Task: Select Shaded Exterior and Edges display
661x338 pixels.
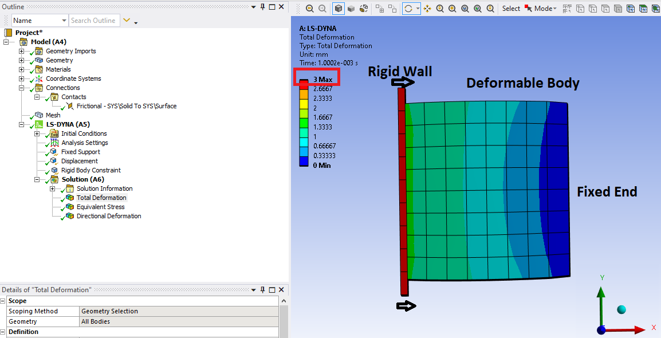Action: pyautogui.click(x=338, y=9)
